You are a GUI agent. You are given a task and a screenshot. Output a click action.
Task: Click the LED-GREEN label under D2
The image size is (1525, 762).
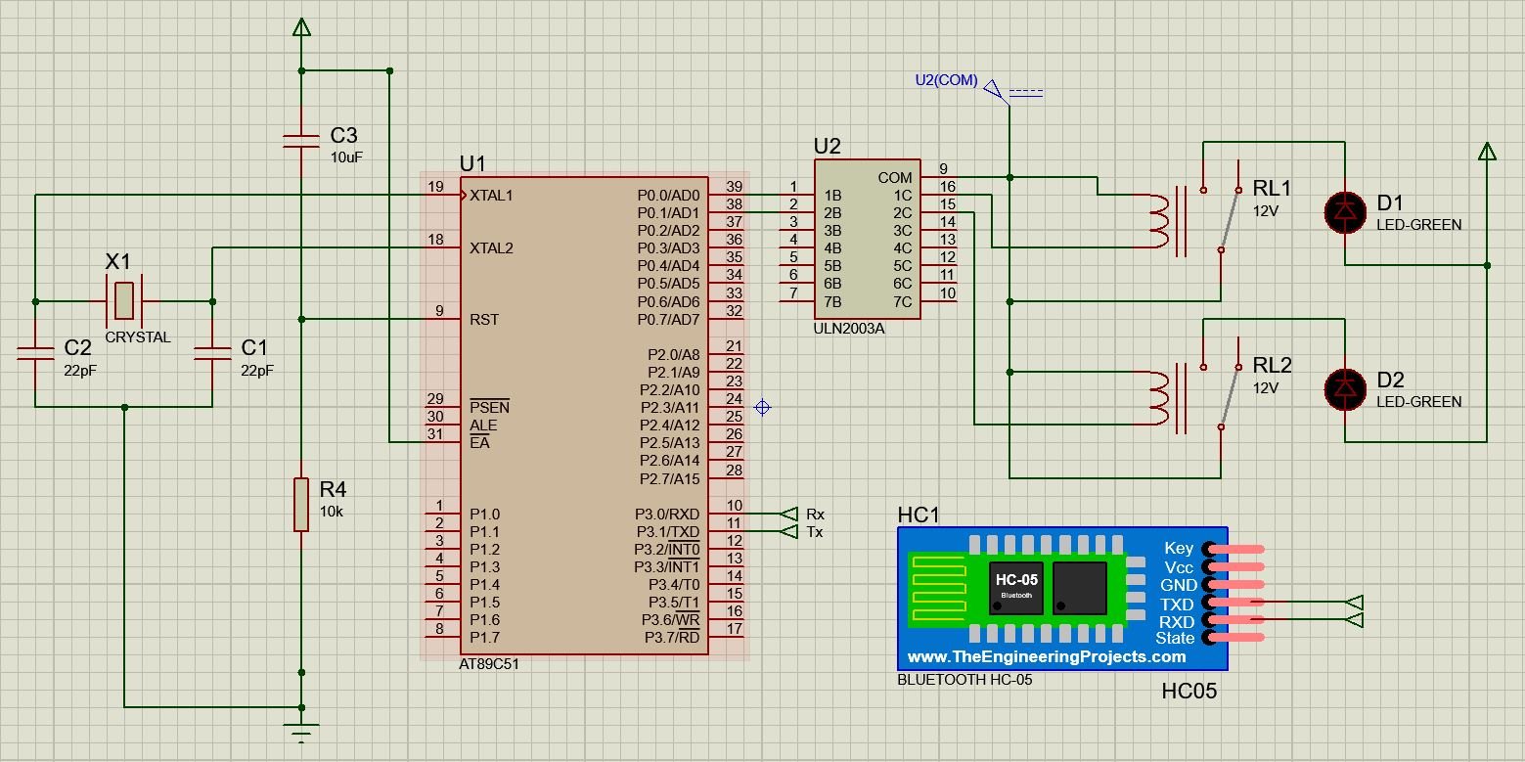(x=1419, y=402)
